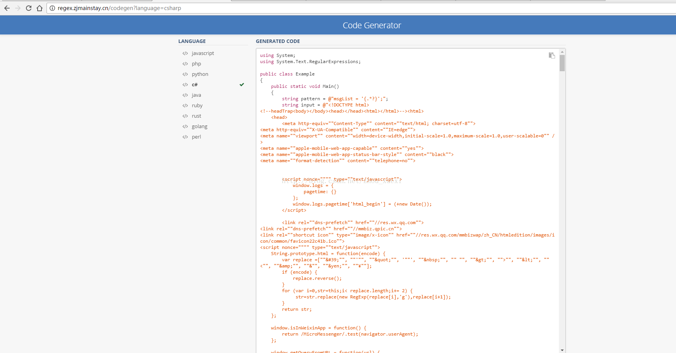Click the code icon beside c#

(x=185, y=85)
